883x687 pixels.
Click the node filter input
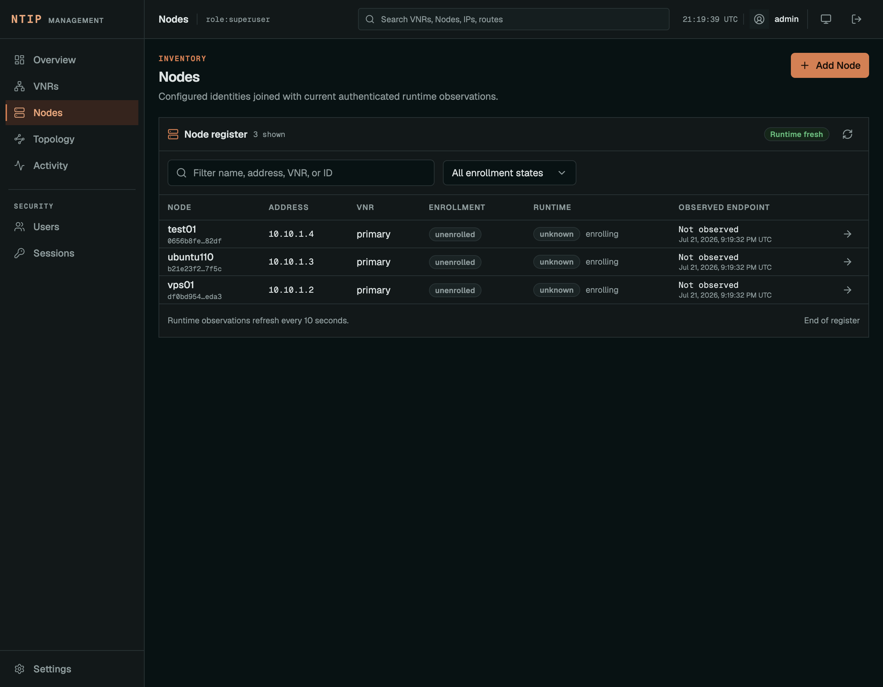click(x=301, y=173)
